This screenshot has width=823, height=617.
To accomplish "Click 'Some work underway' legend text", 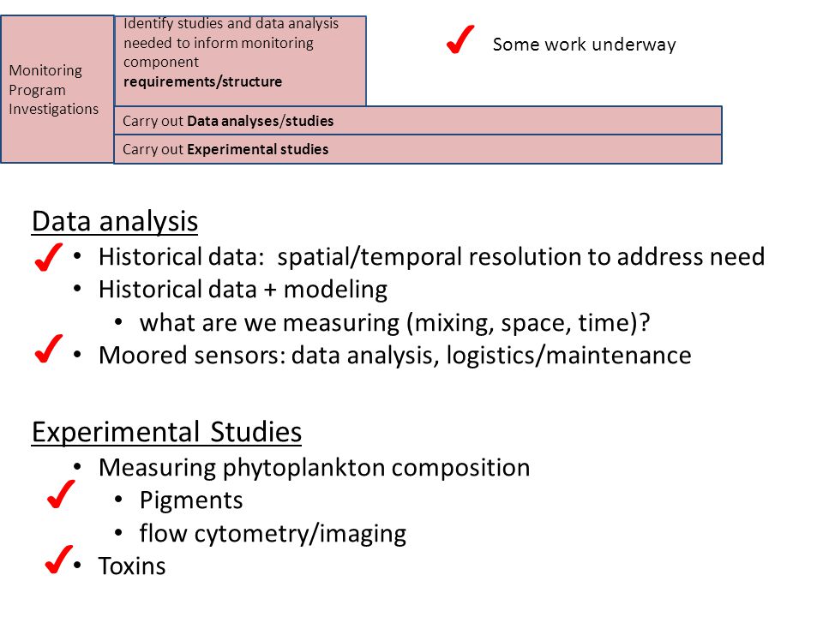I will 584,45.
